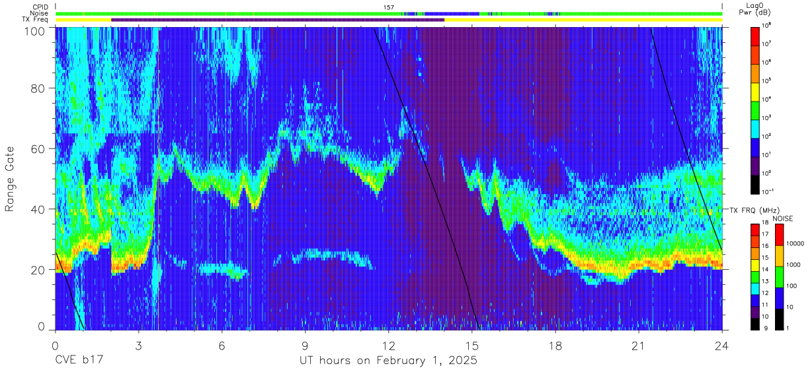This screenshot has height=374, width=812.
Task: Pick the green segment of the TX FRQ colorbar
Action: [756, 276]
